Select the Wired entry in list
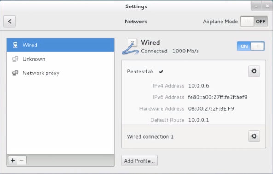Image resolution: width=273 pixels, height=174 pixels. point(61,45)
